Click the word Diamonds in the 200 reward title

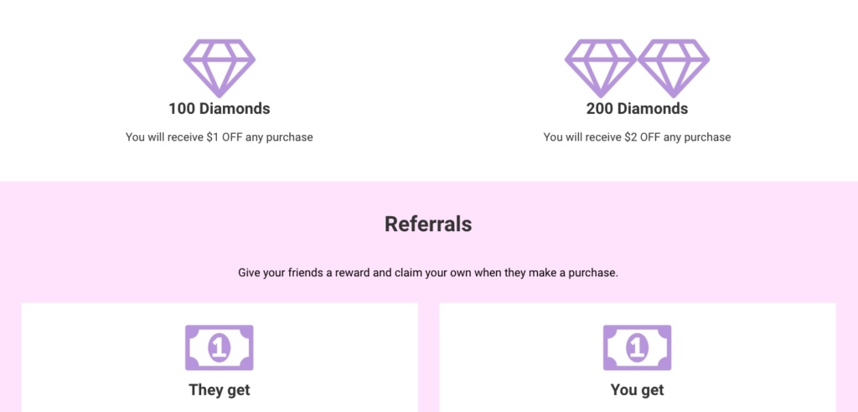654,108
